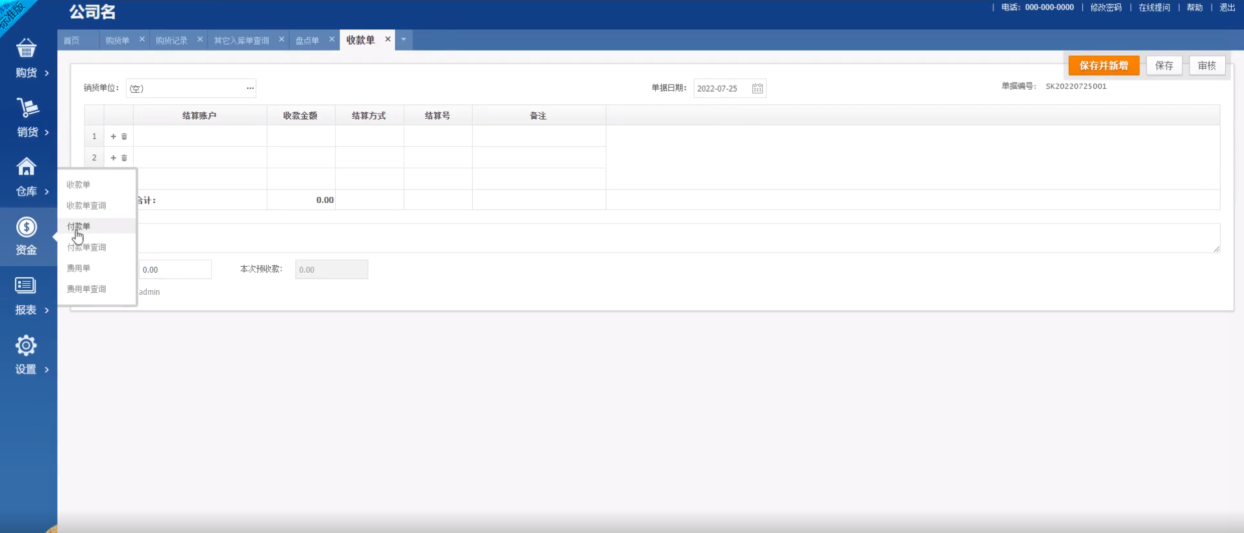1244x533 pixels.
Task: Close the 收款单 tab
Action: click(388, 40)
